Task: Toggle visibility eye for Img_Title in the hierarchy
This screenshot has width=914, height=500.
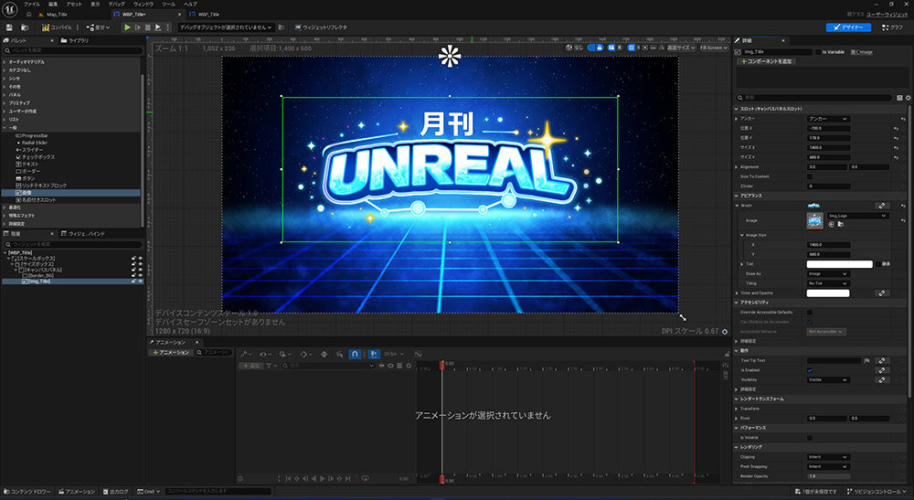Action: [140, 282]
